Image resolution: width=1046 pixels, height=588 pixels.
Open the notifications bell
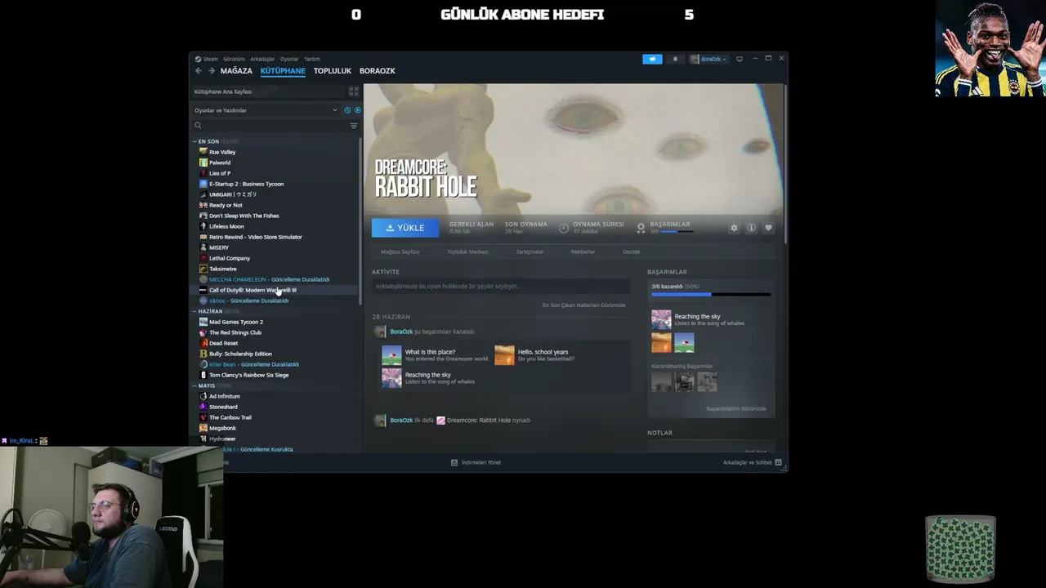point(675,59)
